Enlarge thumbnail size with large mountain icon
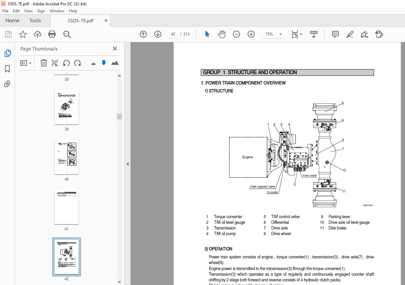This screenshot has width=405, height=285. coord(115,63)
